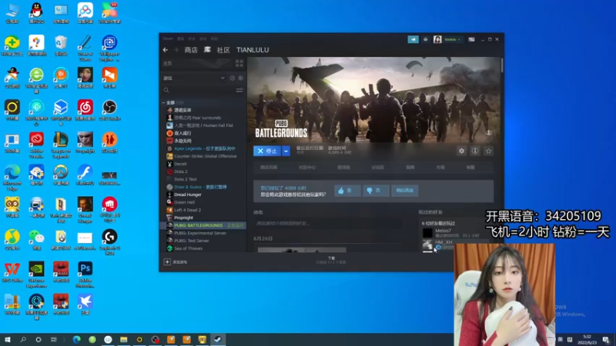Click the Add Game plus icon
Viewport: 616px width, 346px height.
click(167, 261)
